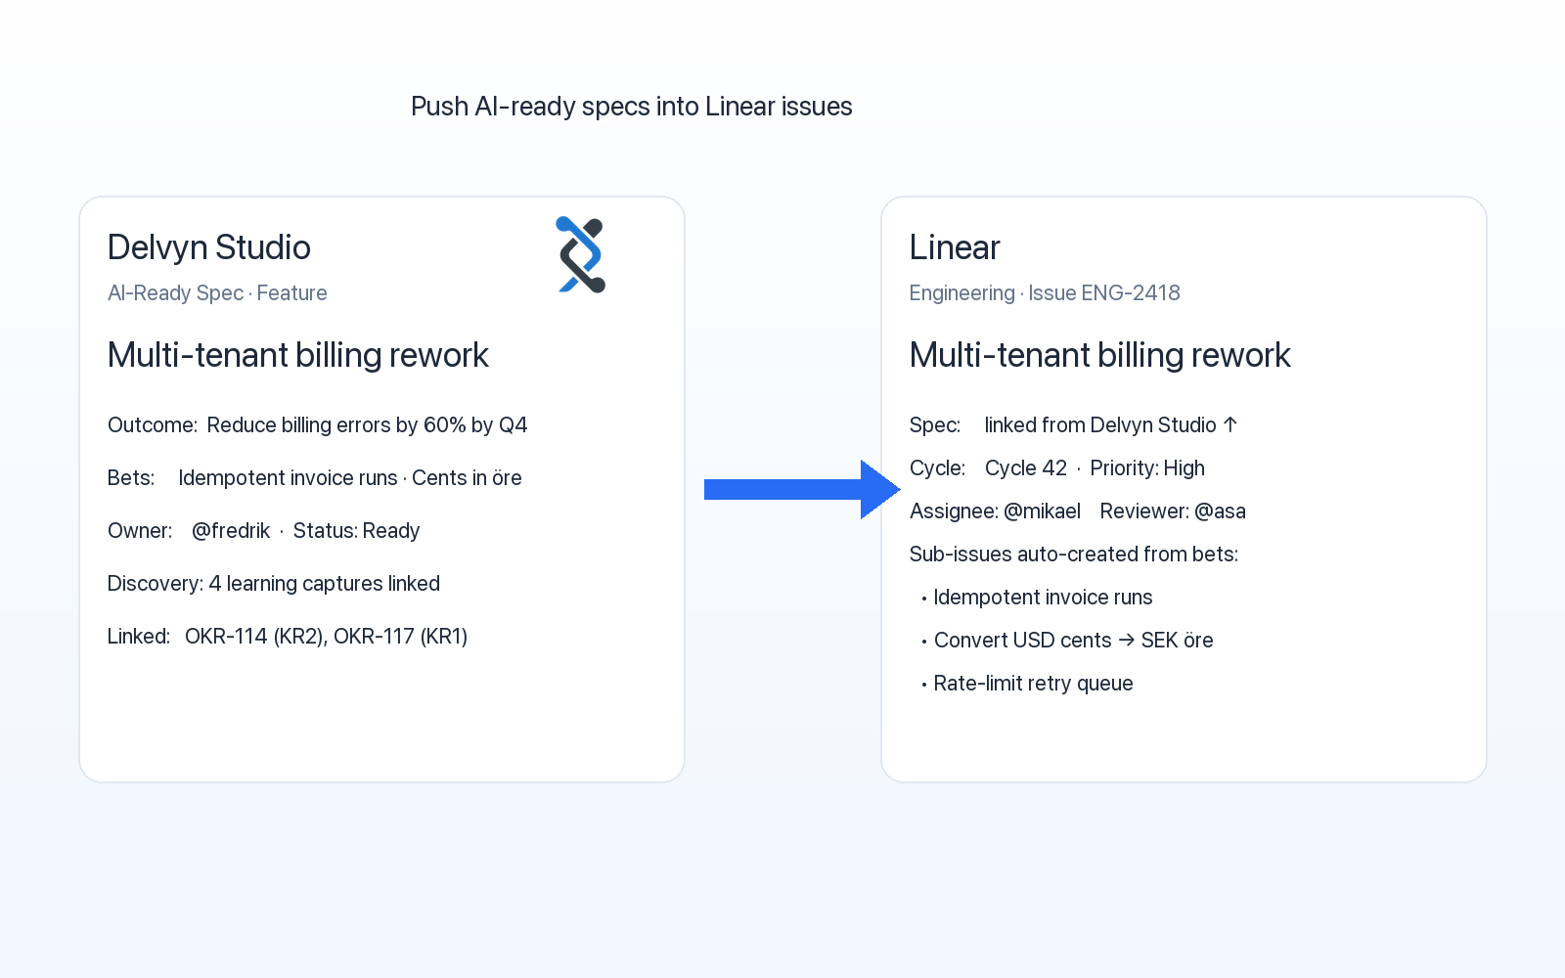Open the Issue ENG-2418 reference
Image resolution: width=1565 pixels, height=978 pixels.
[x=1104, y=293]
